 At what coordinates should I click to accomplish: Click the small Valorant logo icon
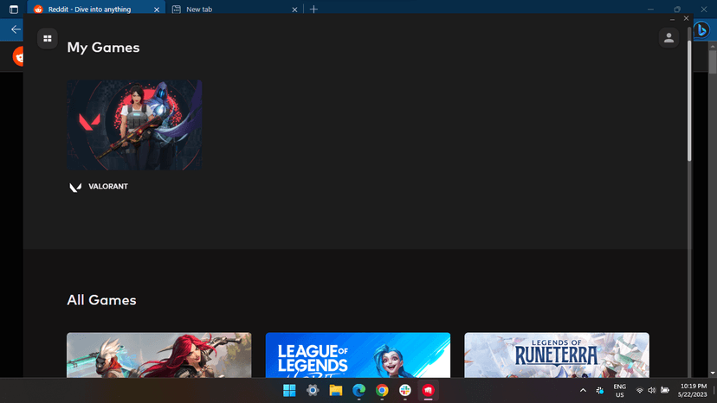point(75,187)
